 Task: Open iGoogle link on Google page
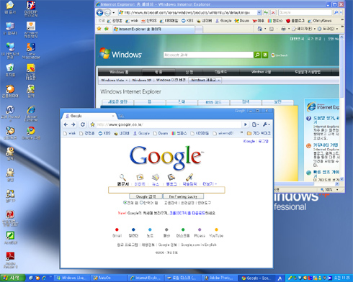pyautogui.click(x=249, y=141)
